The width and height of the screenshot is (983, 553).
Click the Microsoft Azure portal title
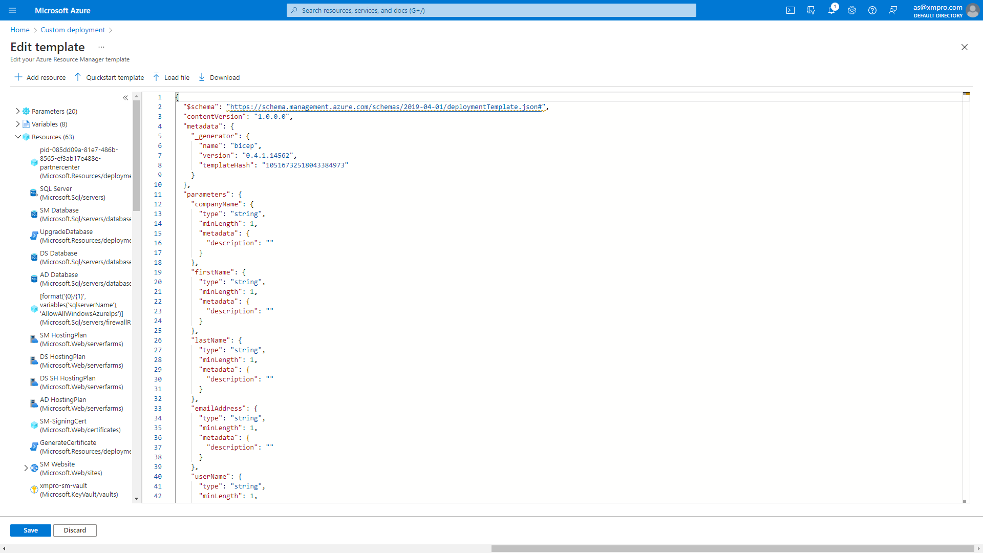tap(62, 10)
